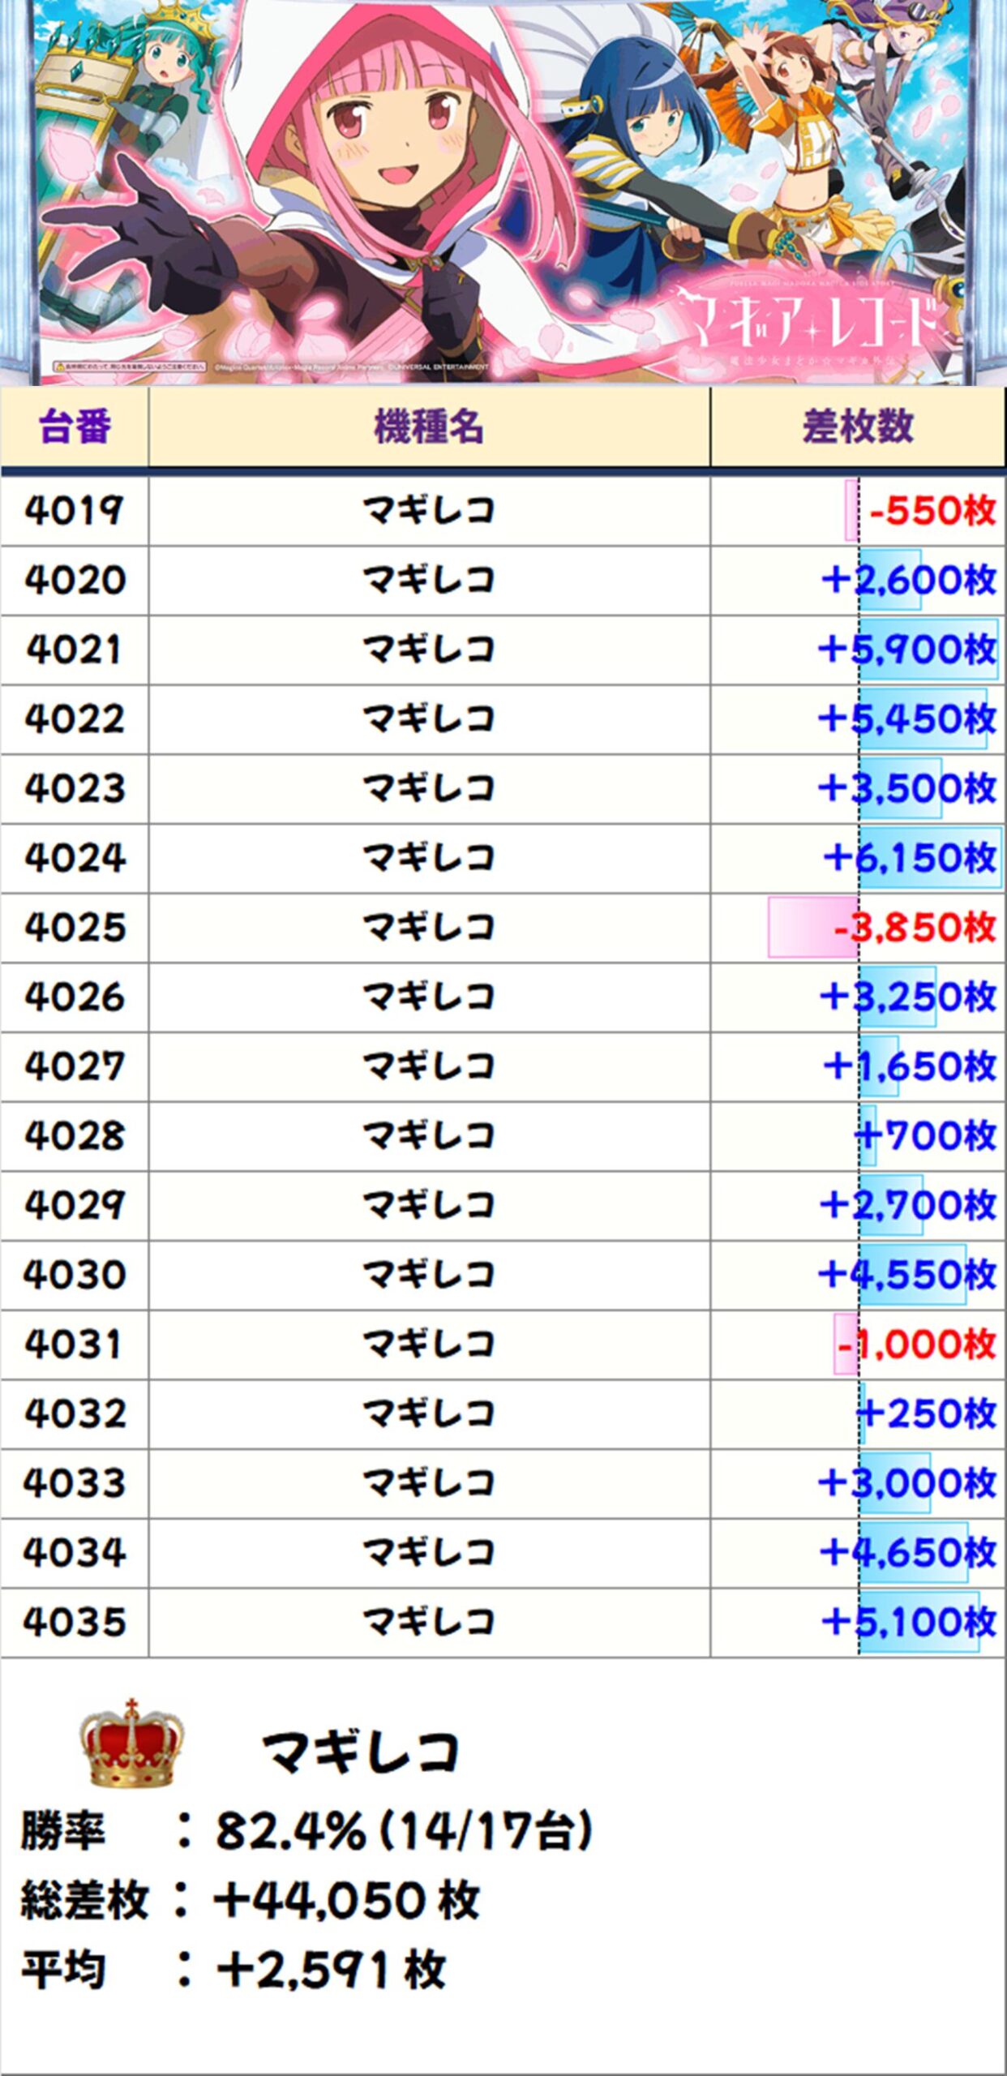Click マギレコ name in row 4030

[x=429, y=1275]
